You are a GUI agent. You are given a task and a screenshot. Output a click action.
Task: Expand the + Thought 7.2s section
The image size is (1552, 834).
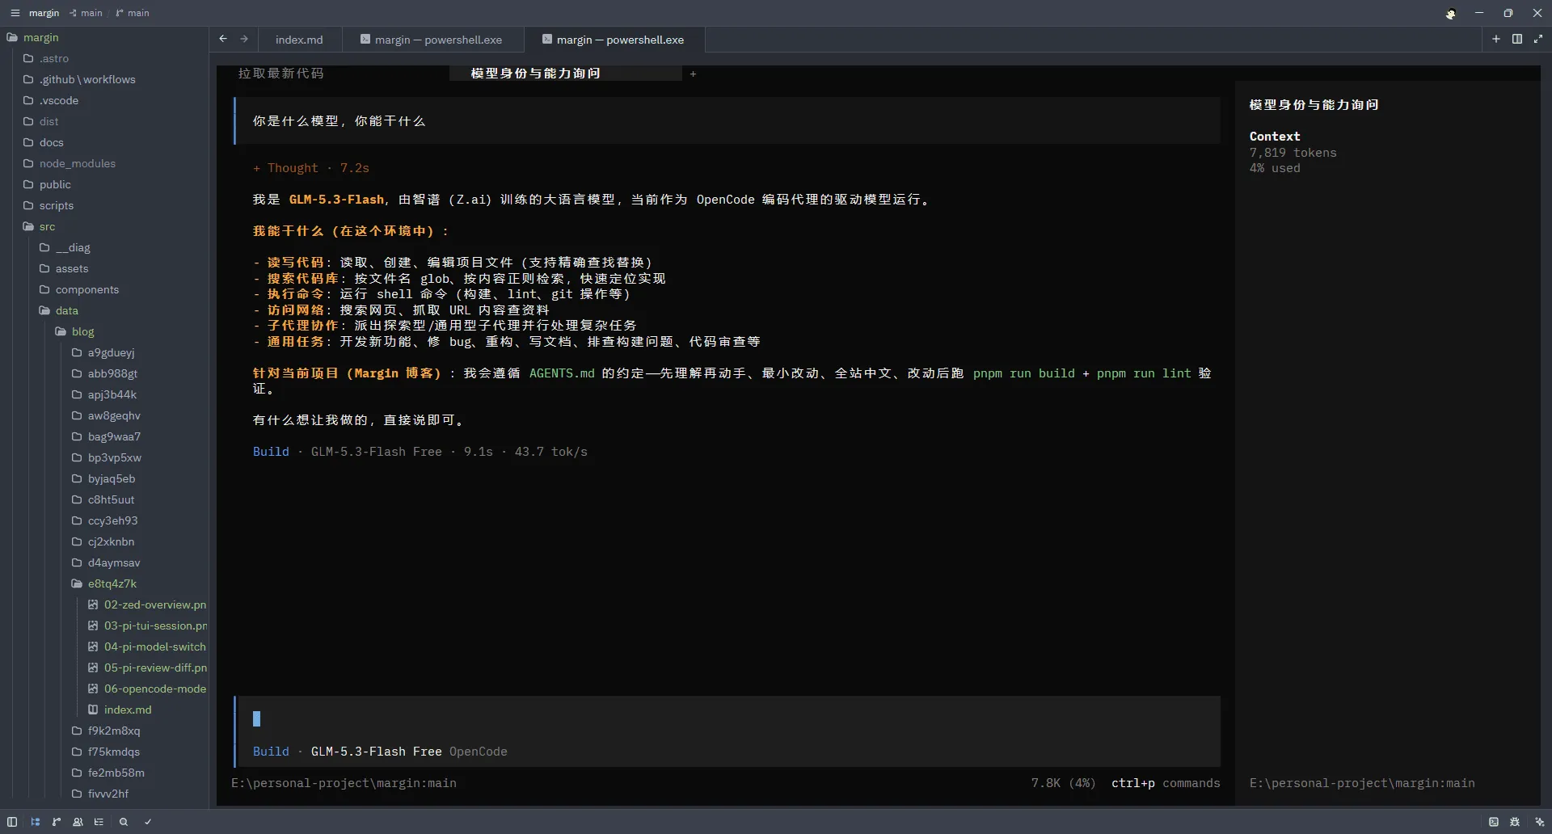click(x=310, y=168)
